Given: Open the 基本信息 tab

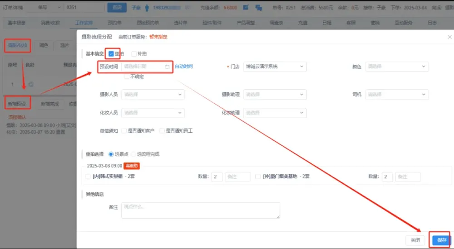Looking at the screenshot, I should point(18,23).
